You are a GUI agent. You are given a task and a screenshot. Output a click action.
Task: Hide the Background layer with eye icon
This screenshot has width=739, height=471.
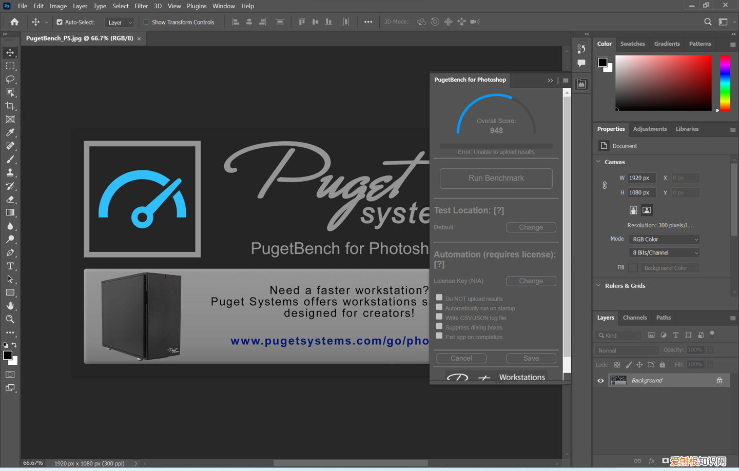click(x=600, y=381)
